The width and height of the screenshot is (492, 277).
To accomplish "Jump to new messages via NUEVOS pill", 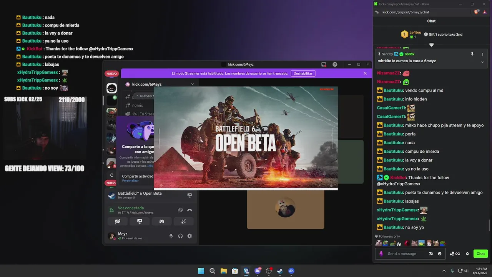I will [x=144, y=96].
